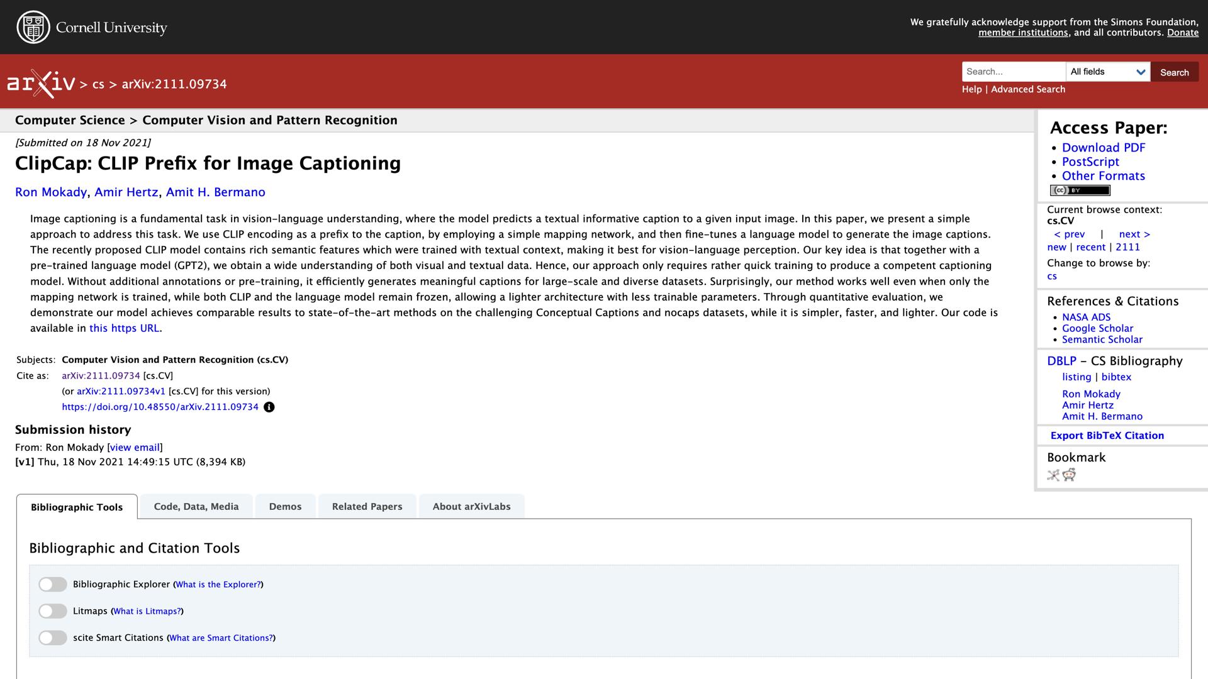1208x679 pixels.
Task: Click the Search button
Action: 1174,72
